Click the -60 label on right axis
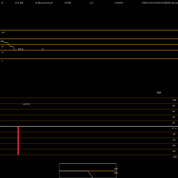Viewport: 178px width, 178px height. click(174, 146)
